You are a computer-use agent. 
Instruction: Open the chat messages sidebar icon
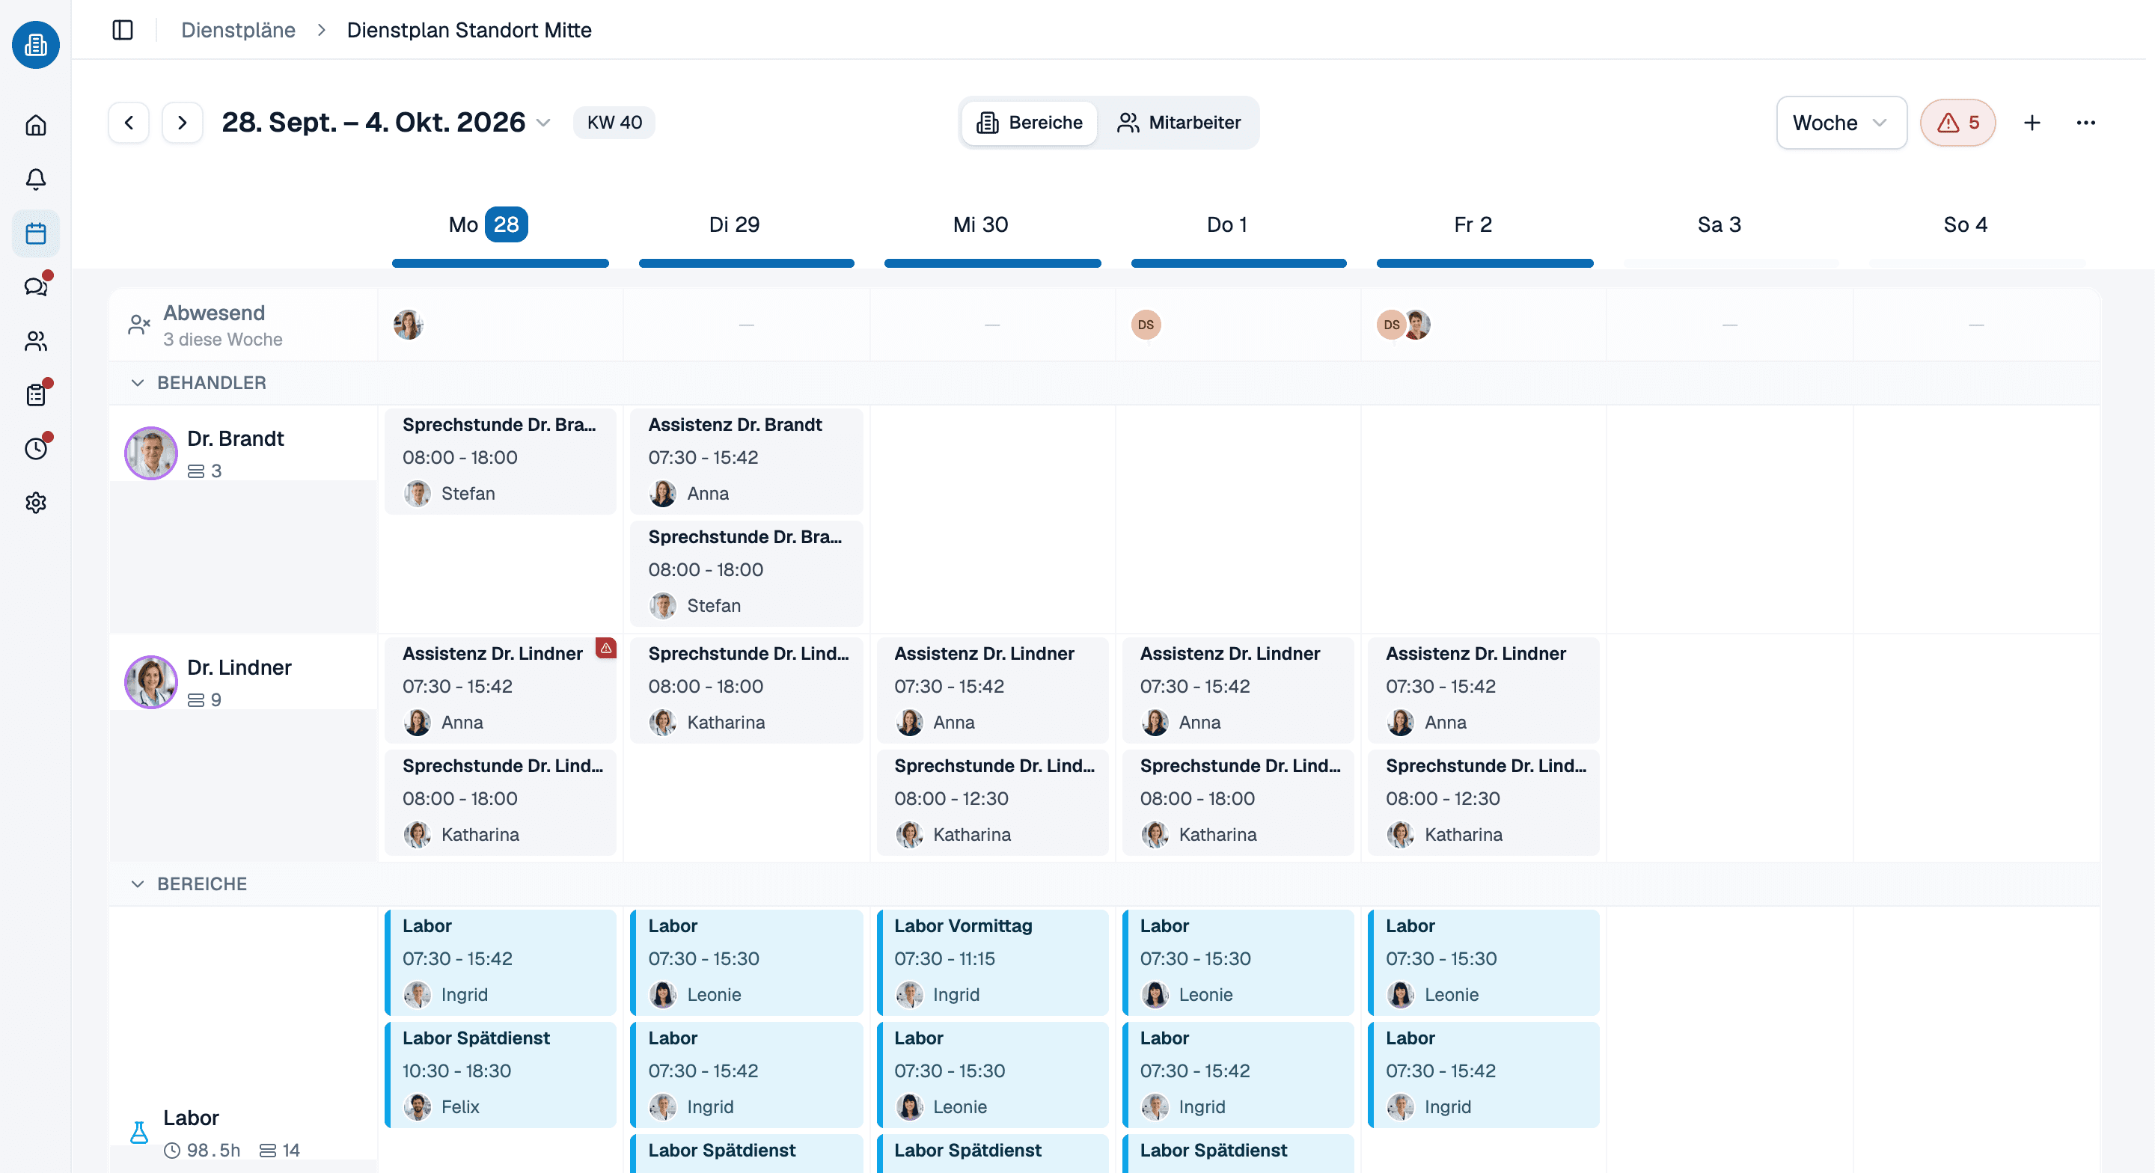point(36,287)
